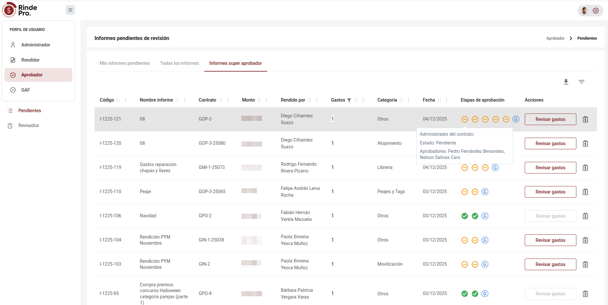Click the download icon above the table
Viewport: 608px width, 305px height.
566,82
